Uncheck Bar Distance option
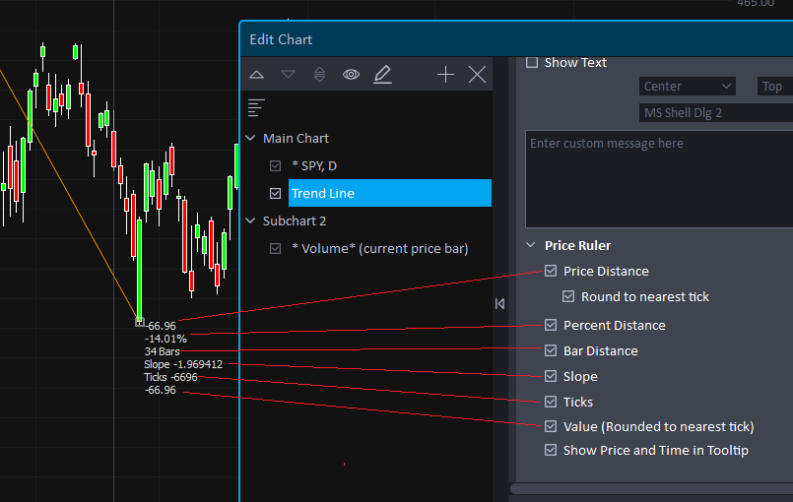 pos(551,350)
